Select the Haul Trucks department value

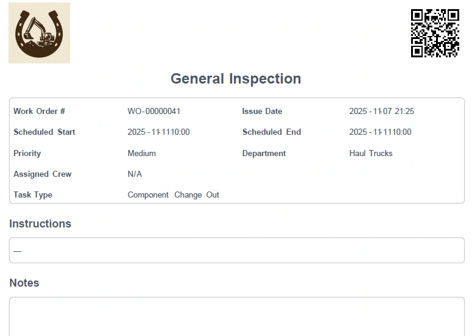370,153
